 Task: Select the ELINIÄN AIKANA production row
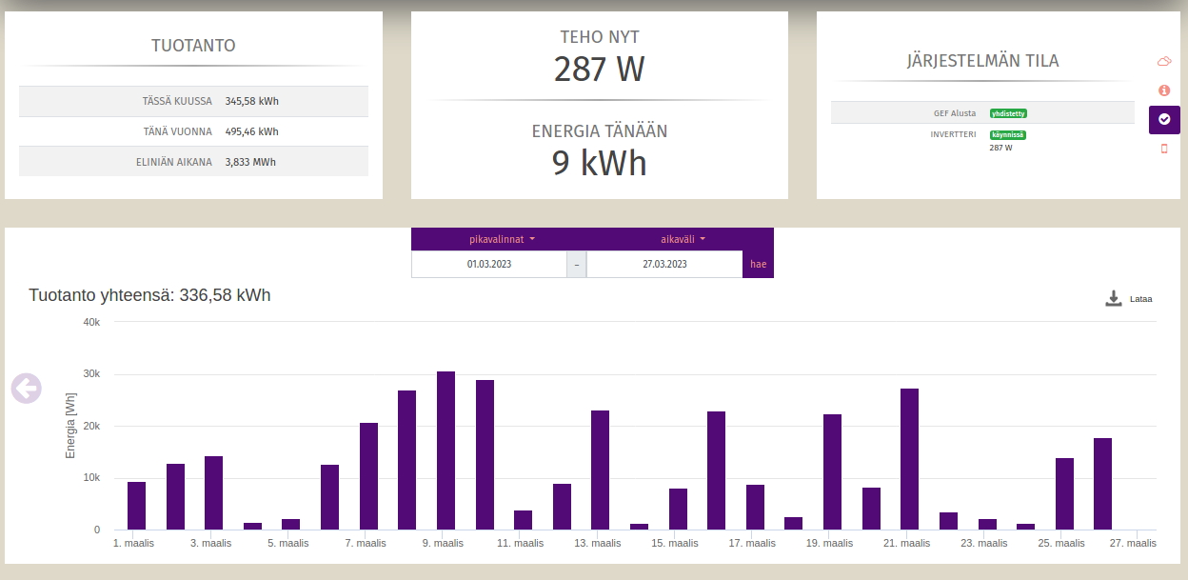[193, 162]
